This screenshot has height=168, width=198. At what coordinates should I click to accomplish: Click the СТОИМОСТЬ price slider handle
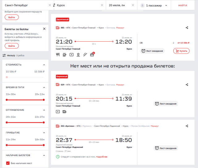click(7, 77)
